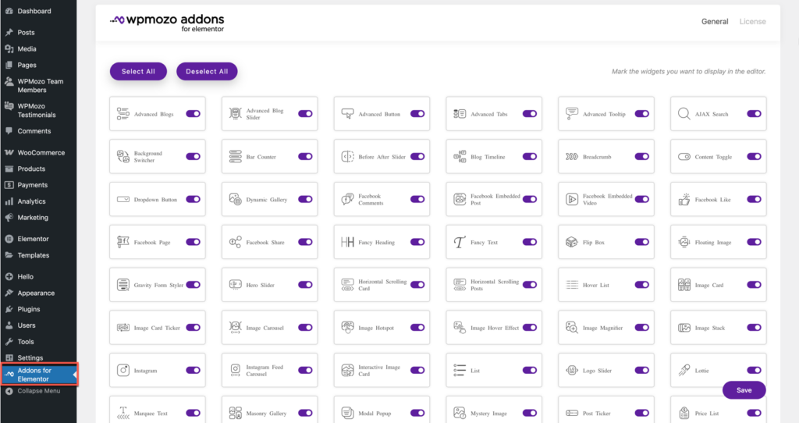
Task: Click the Fancy Text icon
Action: click(x=460, y=243)
